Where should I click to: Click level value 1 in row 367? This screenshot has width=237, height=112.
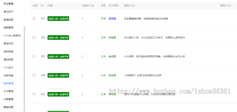click(82, 19)
